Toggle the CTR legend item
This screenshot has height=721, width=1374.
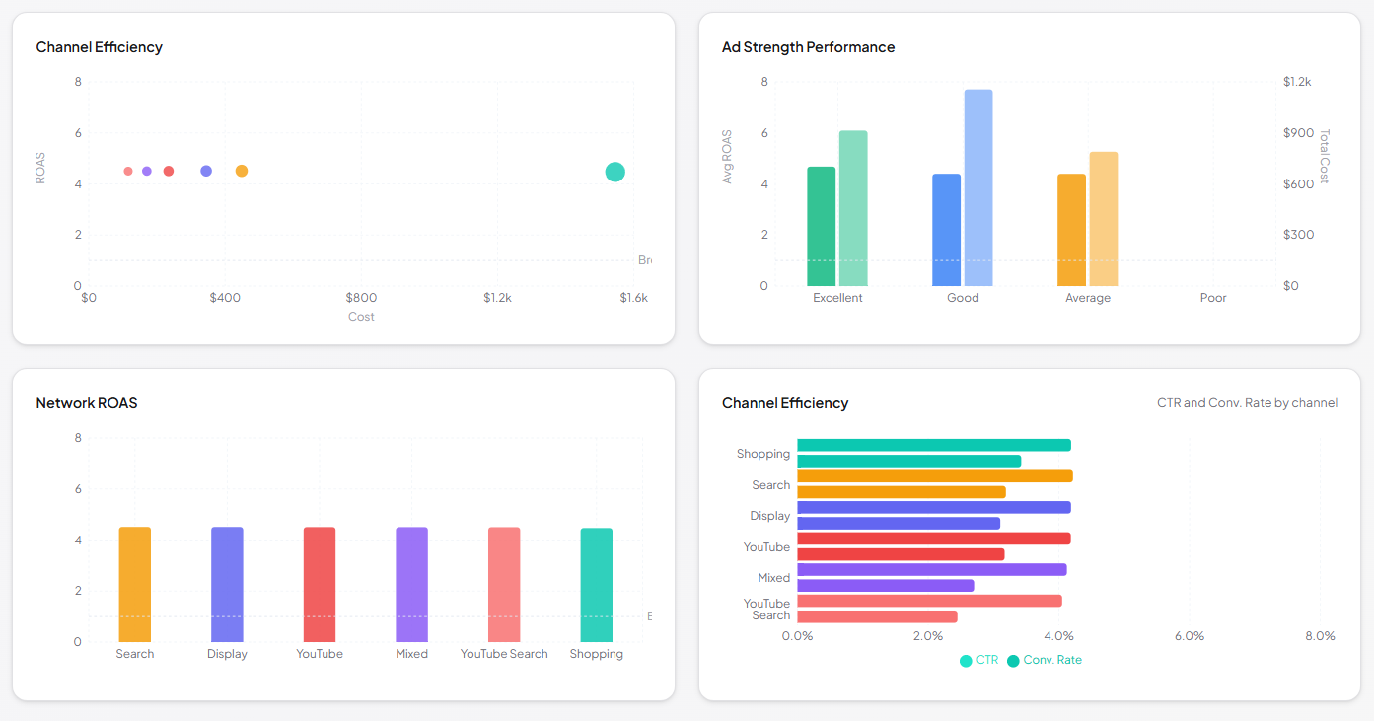(979, 660)
